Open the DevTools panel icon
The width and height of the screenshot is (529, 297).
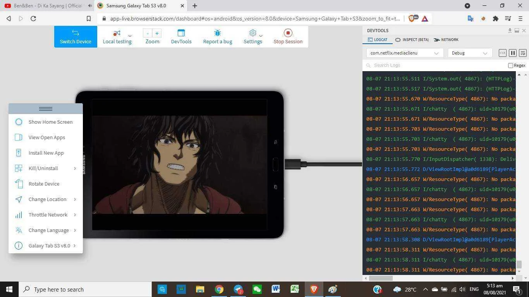pos(181,33)
